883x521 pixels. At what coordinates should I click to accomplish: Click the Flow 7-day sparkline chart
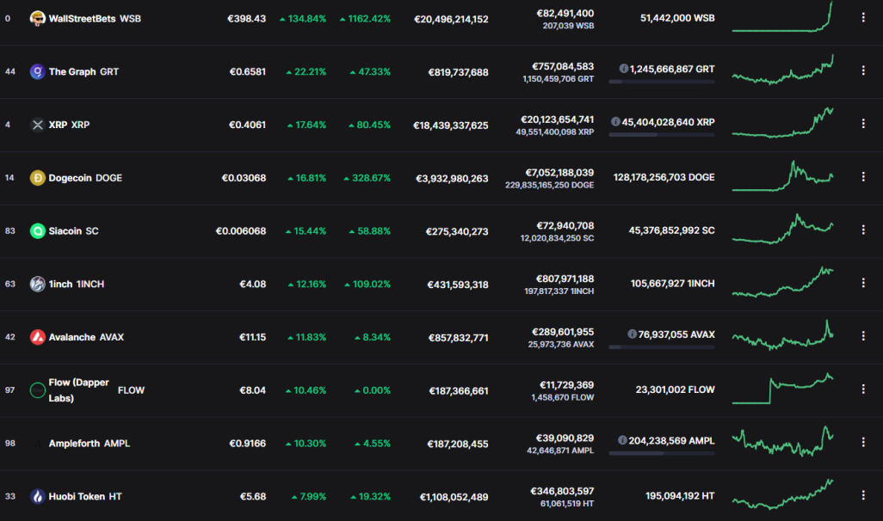[x=782, y=389]
